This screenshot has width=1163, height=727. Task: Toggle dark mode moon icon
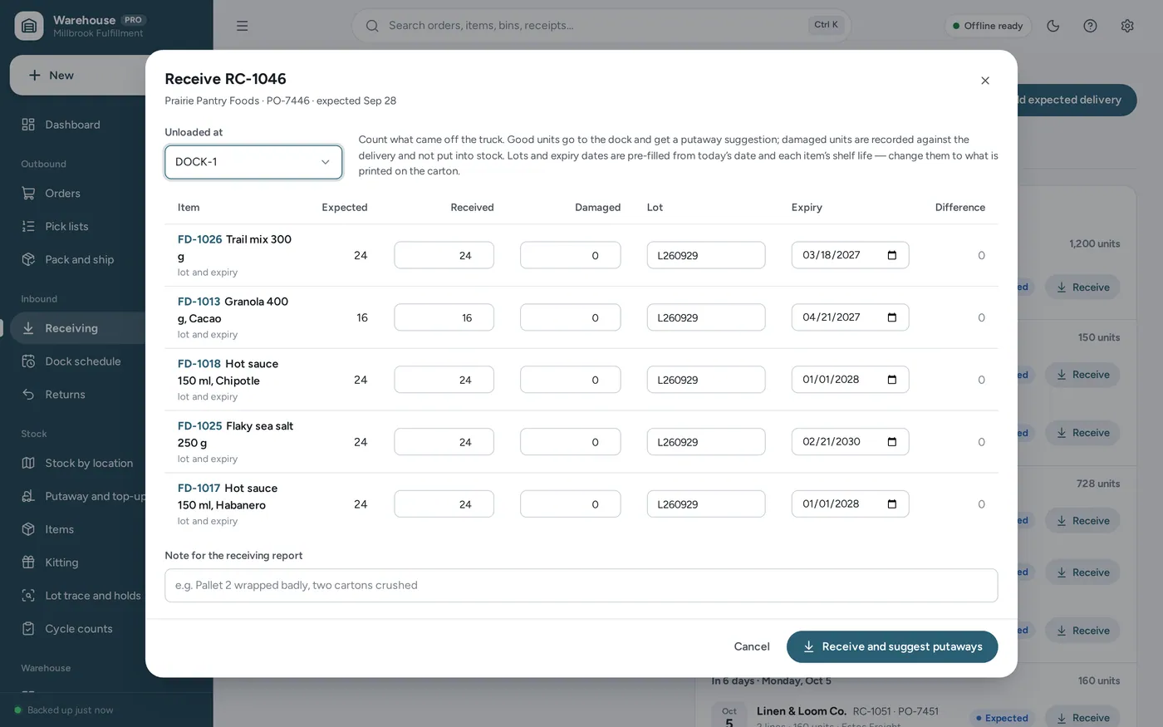coord(1053,26)
